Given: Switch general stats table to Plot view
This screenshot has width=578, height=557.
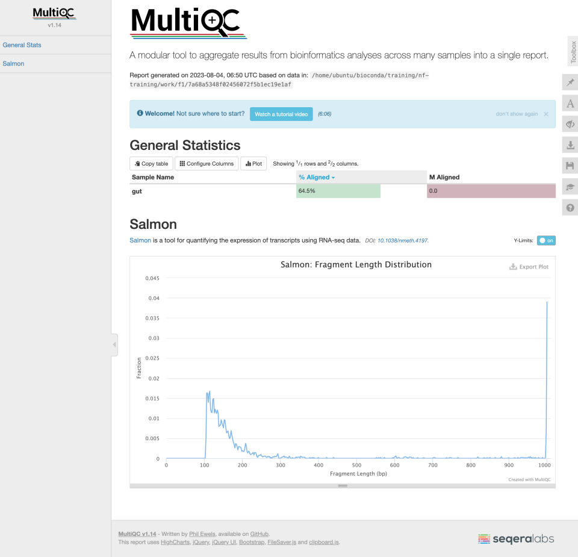Looking at the screenshot, I should point(253,163).
